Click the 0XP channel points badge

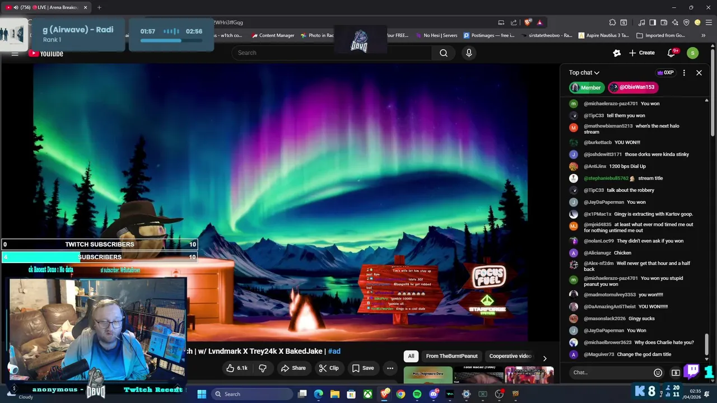pyautogui.click(x=665, y=73)
